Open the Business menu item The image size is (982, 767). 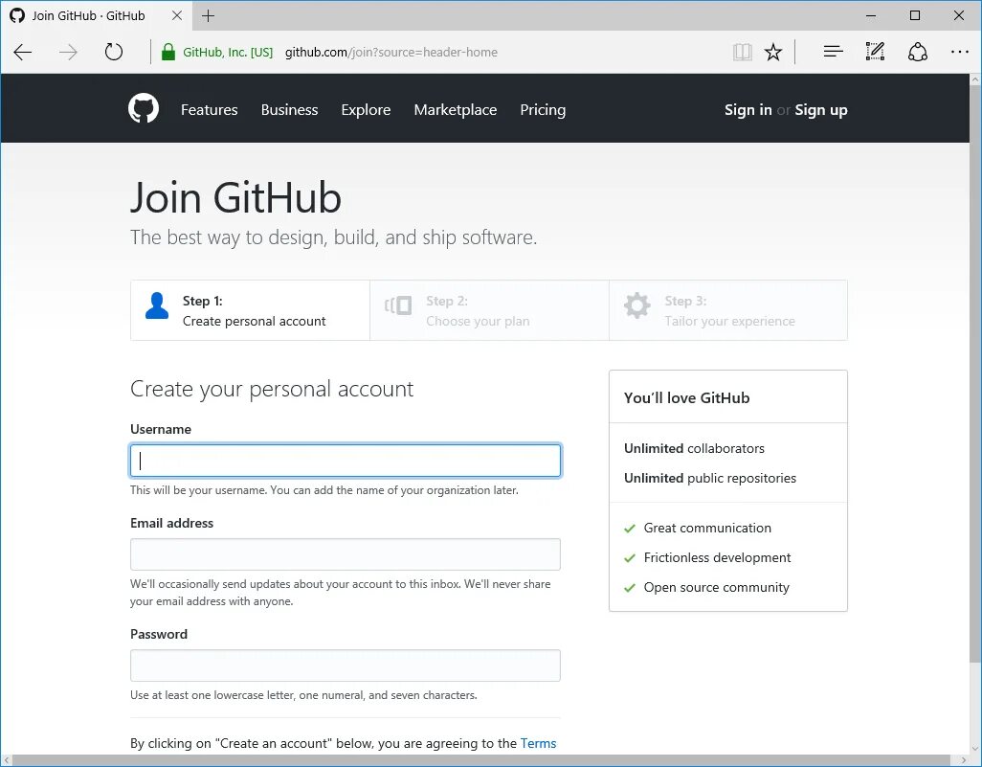(x=289, y=110)
